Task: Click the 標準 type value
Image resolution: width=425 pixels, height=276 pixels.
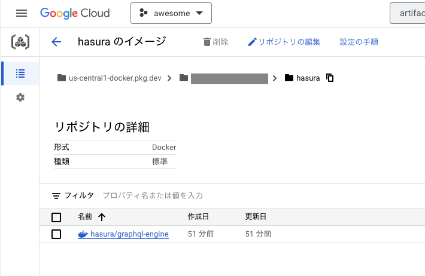Action: pos(160,162)
